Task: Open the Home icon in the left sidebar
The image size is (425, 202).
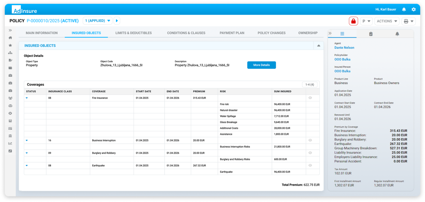Action: coord(10,37)
